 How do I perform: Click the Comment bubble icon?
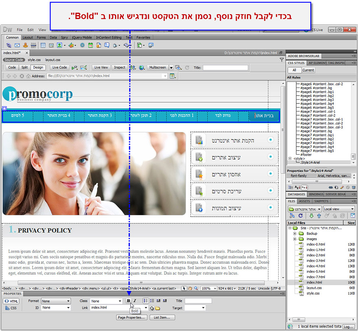pos(107,45)
